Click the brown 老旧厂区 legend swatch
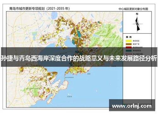This screenshot has width=158, height=114. point(129,44)
